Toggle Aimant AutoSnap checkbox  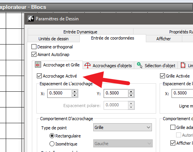(34, 55)
